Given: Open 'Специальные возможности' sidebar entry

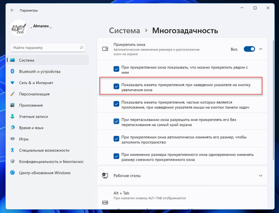Looking at the screenshot, I should (x=48, y=150).
